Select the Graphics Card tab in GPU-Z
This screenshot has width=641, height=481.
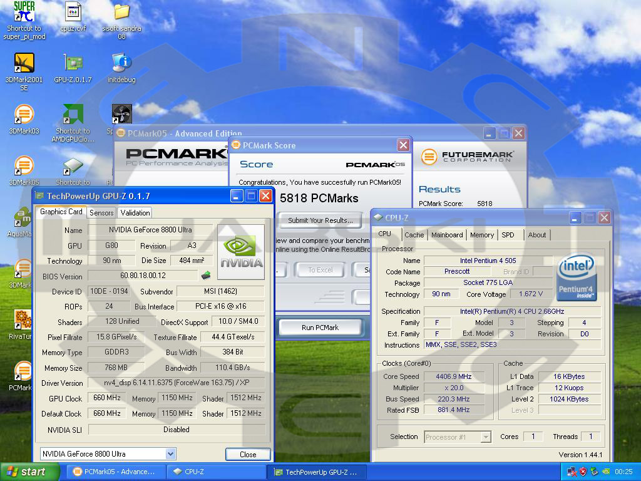coord(61,212)
